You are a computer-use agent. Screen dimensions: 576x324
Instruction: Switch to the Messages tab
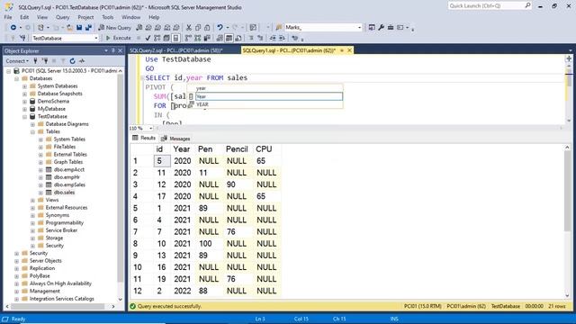pos(175,139)
